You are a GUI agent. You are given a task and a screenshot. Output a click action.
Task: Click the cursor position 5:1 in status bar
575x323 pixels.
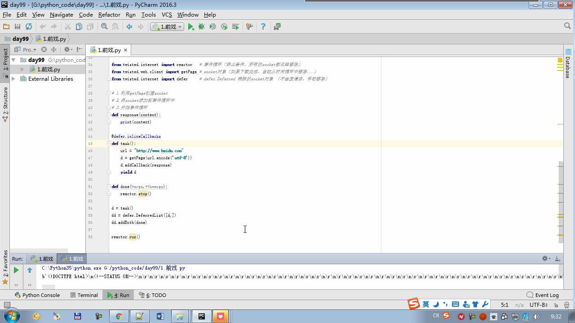click(x=504, y=305)
